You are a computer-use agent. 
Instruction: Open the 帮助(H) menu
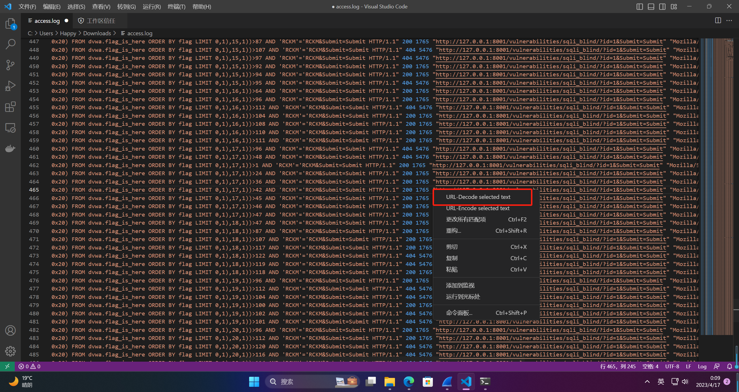pos(202,7)
